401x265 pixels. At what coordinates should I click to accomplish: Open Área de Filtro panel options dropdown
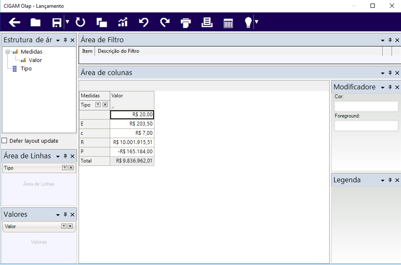click(x=383, y=40)
